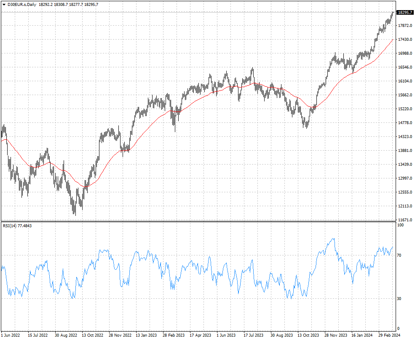The height and width of the screenshot is (340, 415).
Task: Click the 28 Nov 2023 date label
Action: coord(336,335)
